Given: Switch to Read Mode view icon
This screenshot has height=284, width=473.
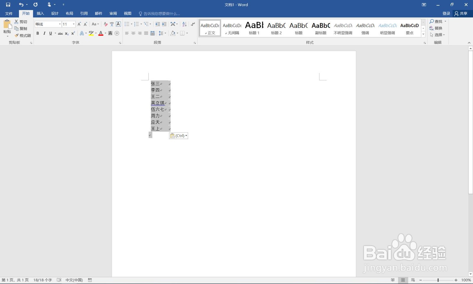Looking at the screenshot, I should point(393,280).
